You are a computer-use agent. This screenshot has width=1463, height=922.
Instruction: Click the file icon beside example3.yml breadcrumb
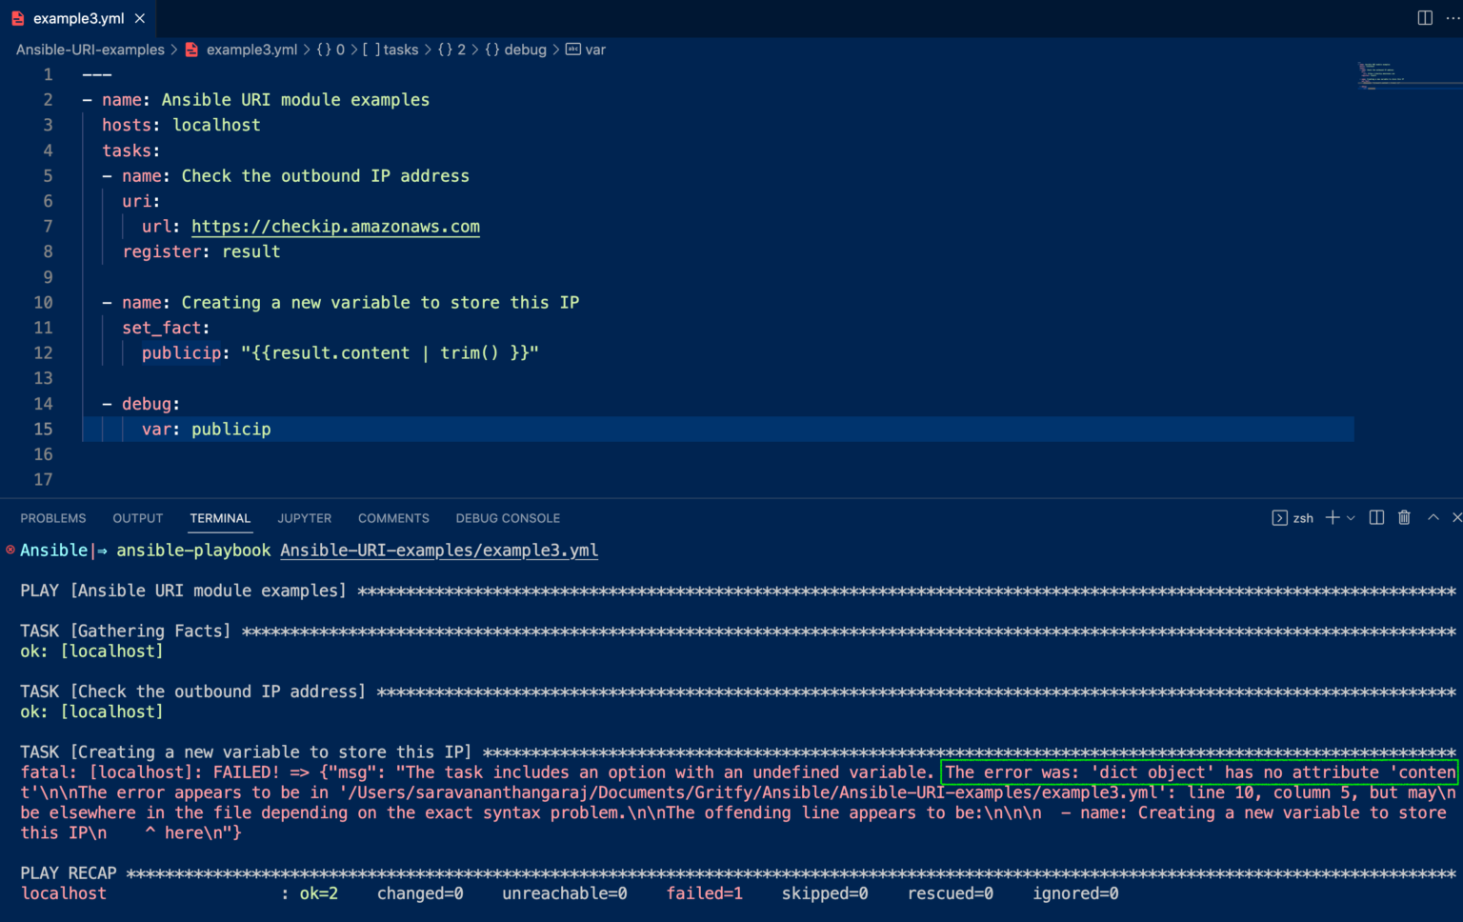(x=191, y=50)
